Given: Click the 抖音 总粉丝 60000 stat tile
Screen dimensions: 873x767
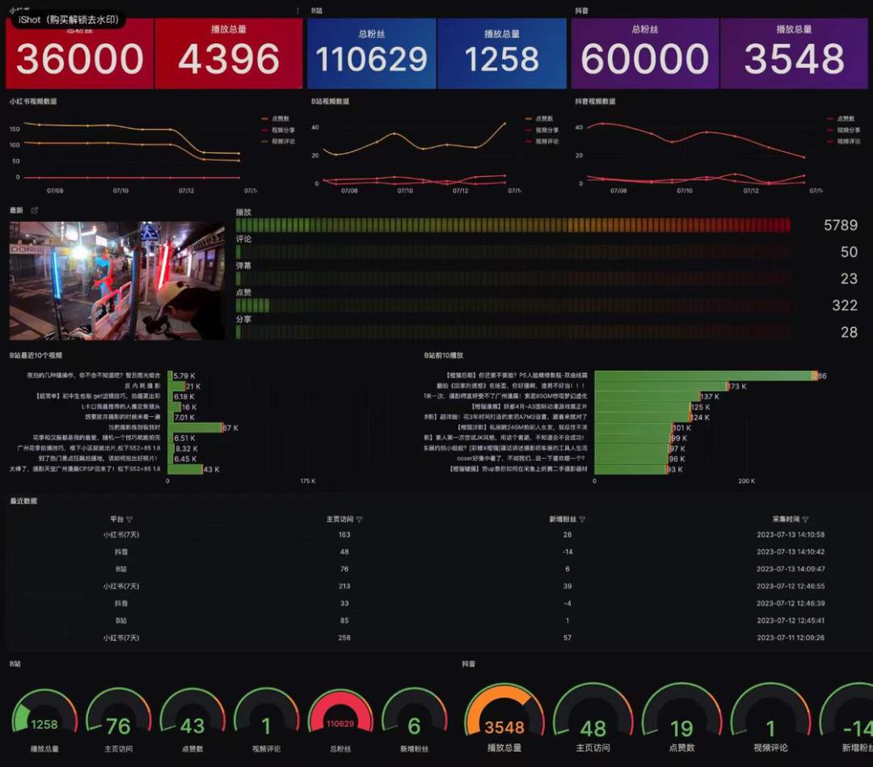Looking at the screenshot, I should (x=645, y=53).
